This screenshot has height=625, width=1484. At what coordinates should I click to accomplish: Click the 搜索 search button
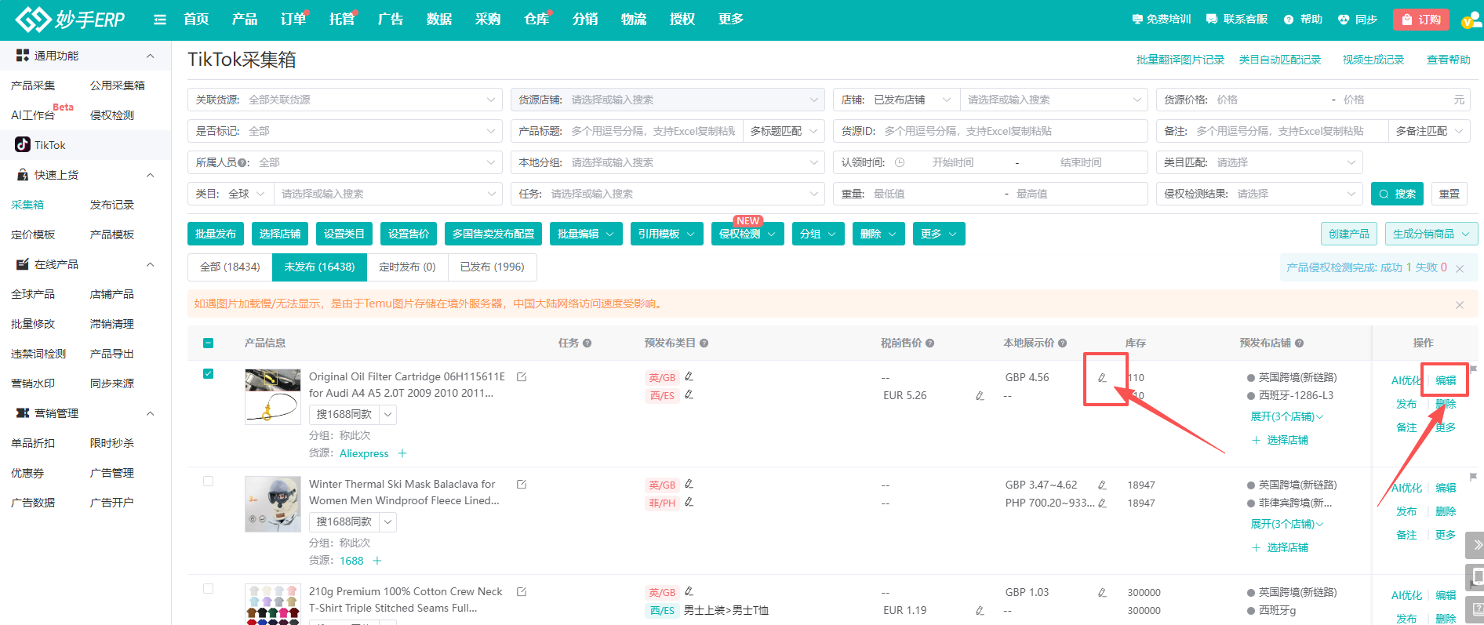click(1398, 194)
